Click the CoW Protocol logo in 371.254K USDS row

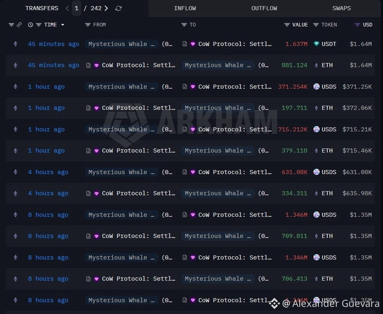click(x=193, y=87)
